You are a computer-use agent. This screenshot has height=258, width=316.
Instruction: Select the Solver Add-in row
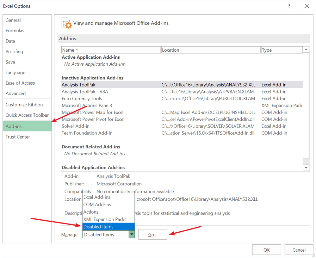coord(182,126)
